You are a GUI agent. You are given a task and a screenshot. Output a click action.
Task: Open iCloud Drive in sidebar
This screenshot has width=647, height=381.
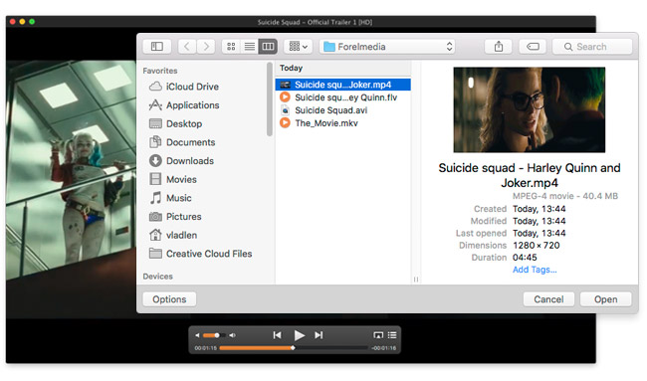click(184, 87)
